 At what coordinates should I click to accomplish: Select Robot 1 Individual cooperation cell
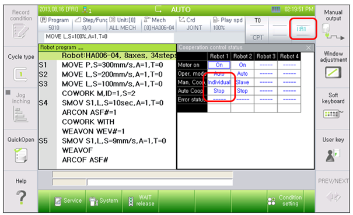click(x=219, y=82)
